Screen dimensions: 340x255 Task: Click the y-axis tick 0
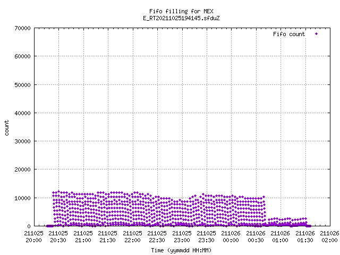29,226
